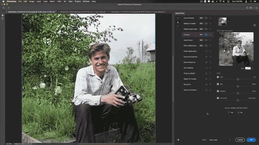Expand Photo Restoration options arrow
This screenshot has height=145, width=259.
[x=210, y=51]
